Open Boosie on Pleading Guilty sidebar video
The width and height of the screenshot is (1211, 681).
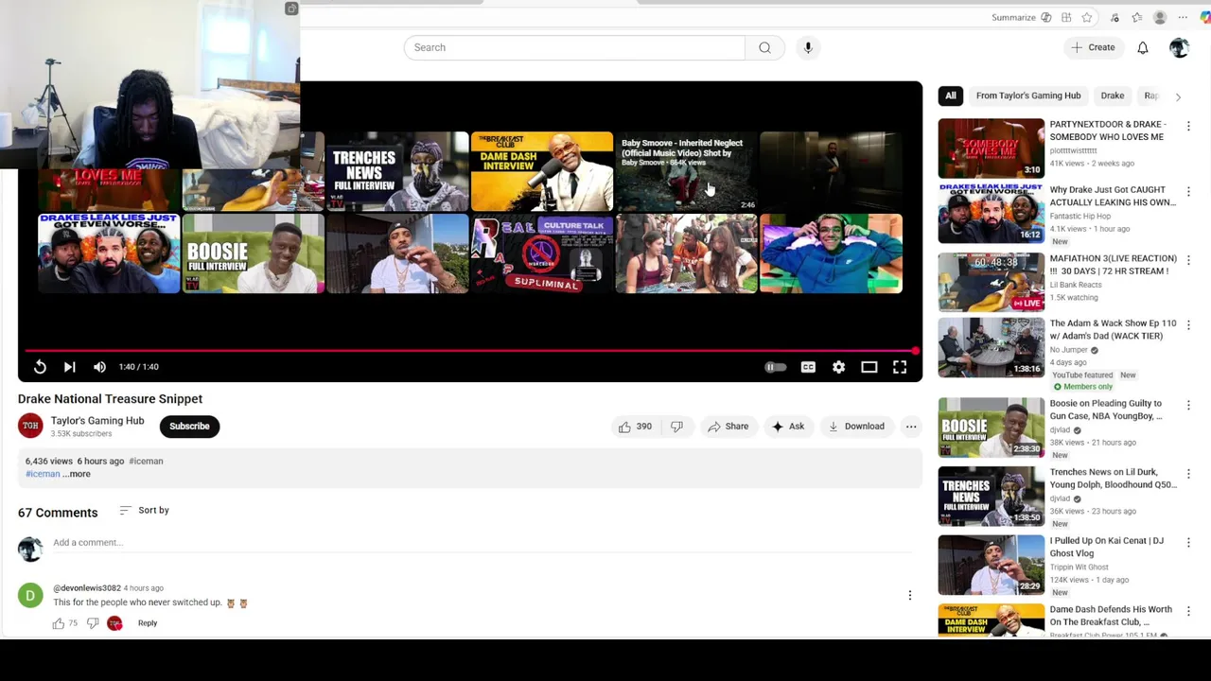[991, 428]
